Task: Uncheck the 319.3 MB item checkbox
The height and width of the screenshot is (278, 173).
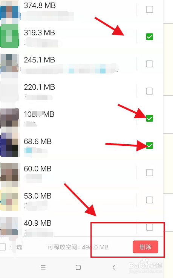Action: (x=149, y=37)
